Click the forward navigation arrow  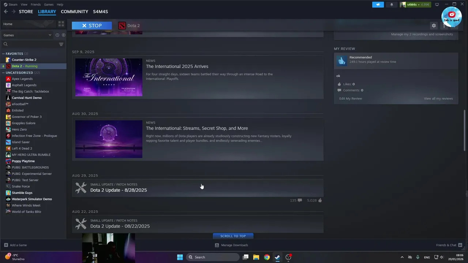(14, 12)
